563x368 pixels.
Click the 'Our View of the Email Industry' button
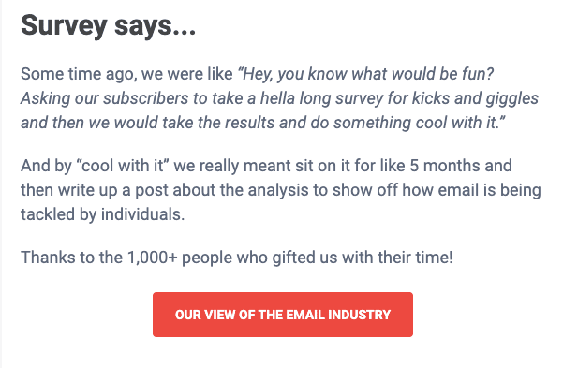pyautogui.click(x=283, y=315)
